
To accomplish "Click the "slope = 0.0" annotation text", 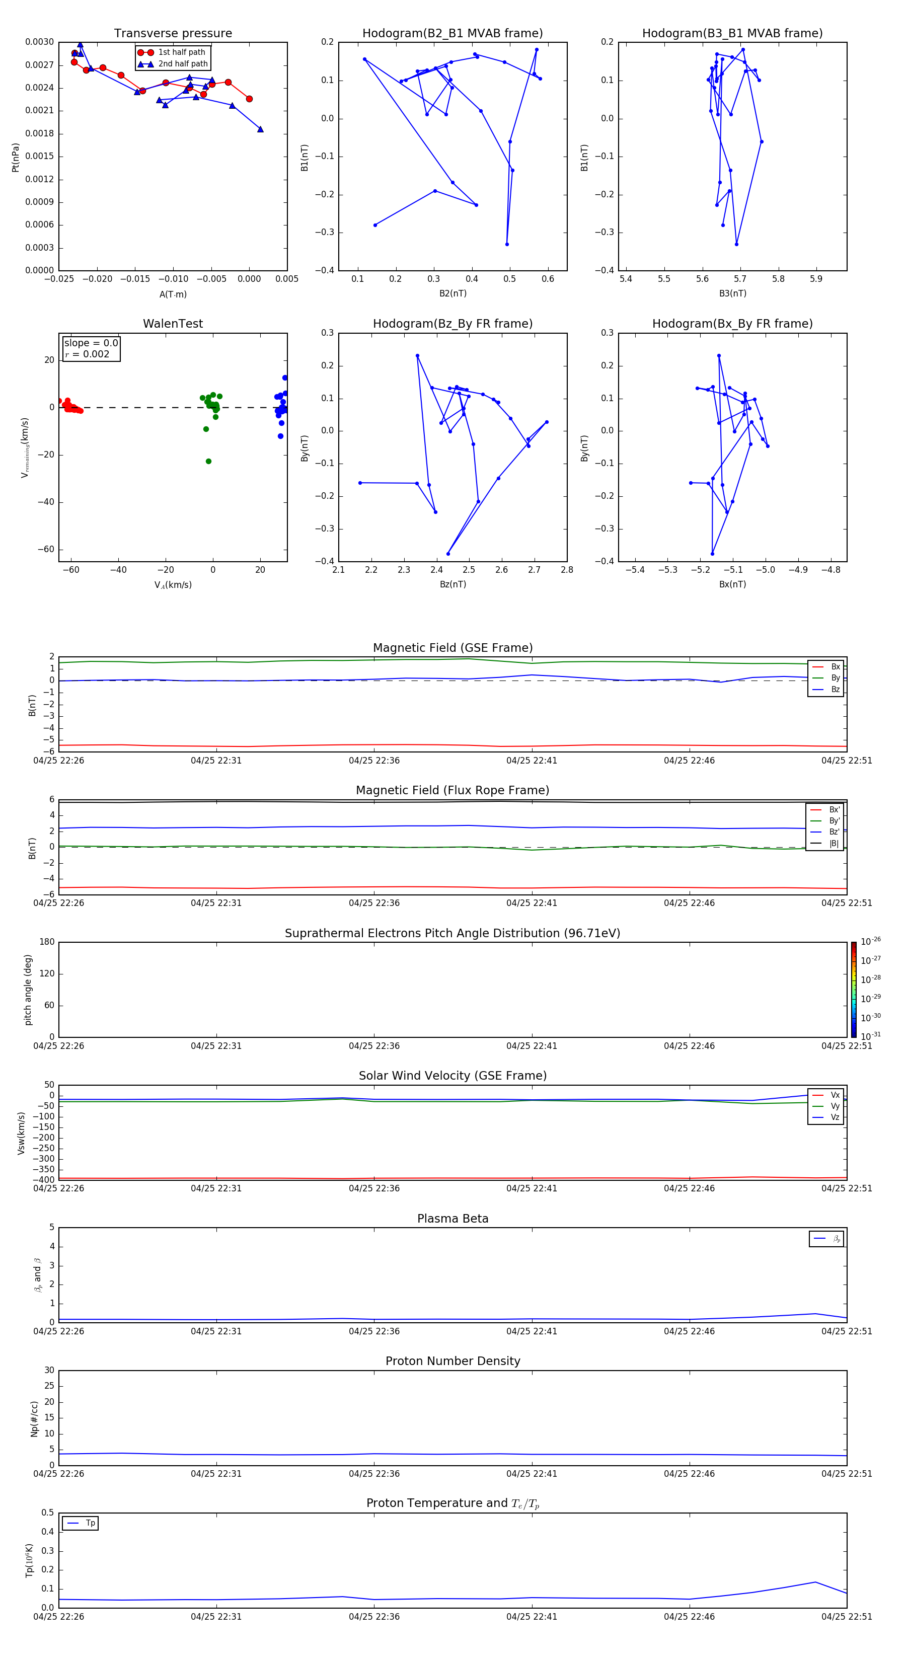I will tap(91, 343).
